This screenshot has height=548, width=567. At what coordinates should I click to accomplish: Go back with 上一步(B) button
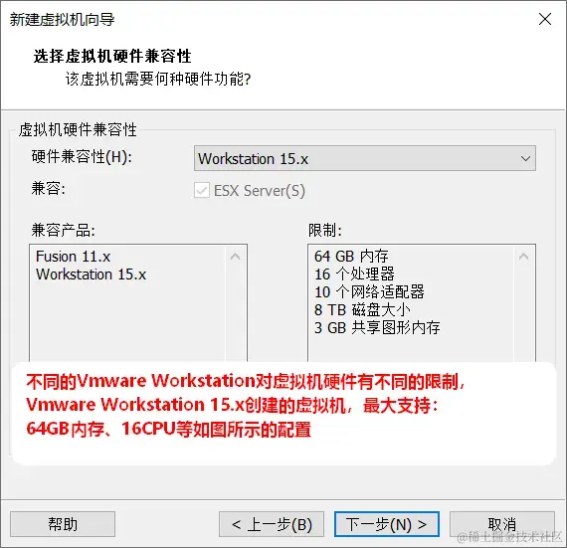coord(272,524)
